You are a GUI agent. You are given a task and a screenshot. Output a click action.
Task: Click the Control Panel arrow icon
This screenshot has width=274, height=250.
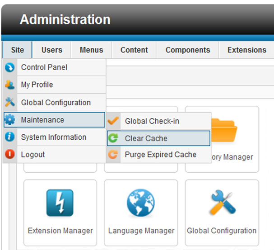9,67
